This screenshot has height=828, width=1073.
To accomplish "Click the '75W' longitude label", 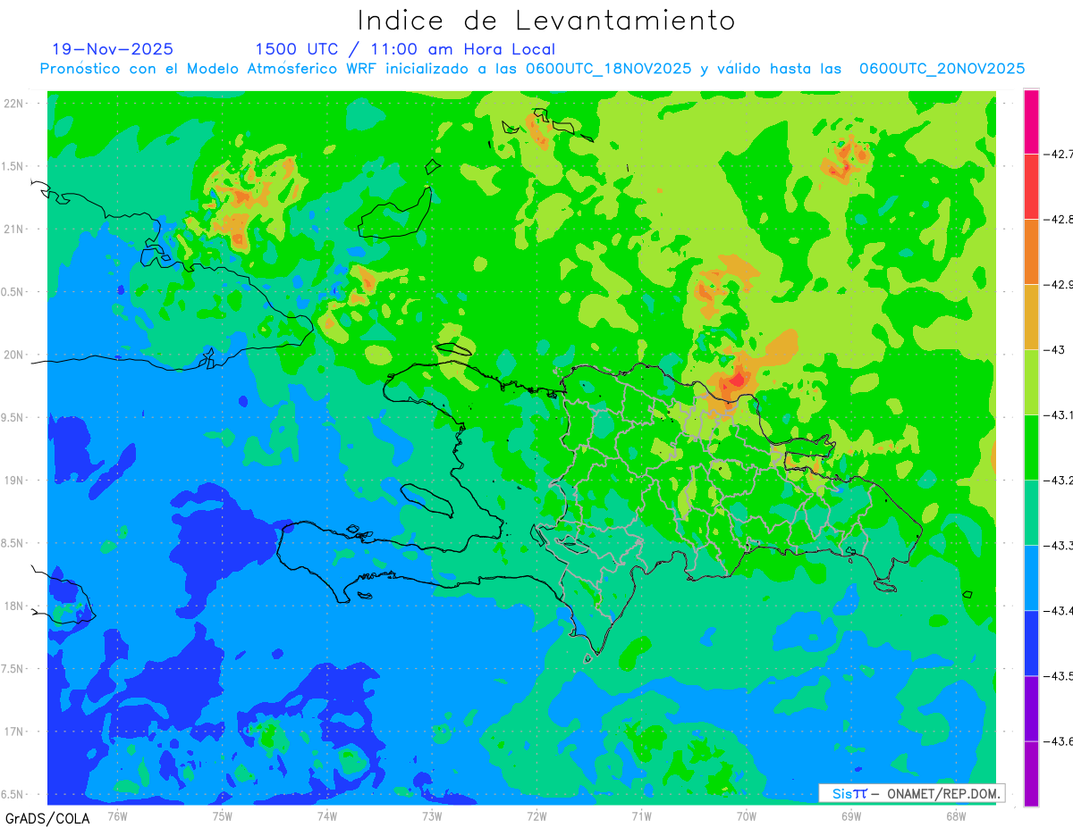I will (x=223, y=815).
